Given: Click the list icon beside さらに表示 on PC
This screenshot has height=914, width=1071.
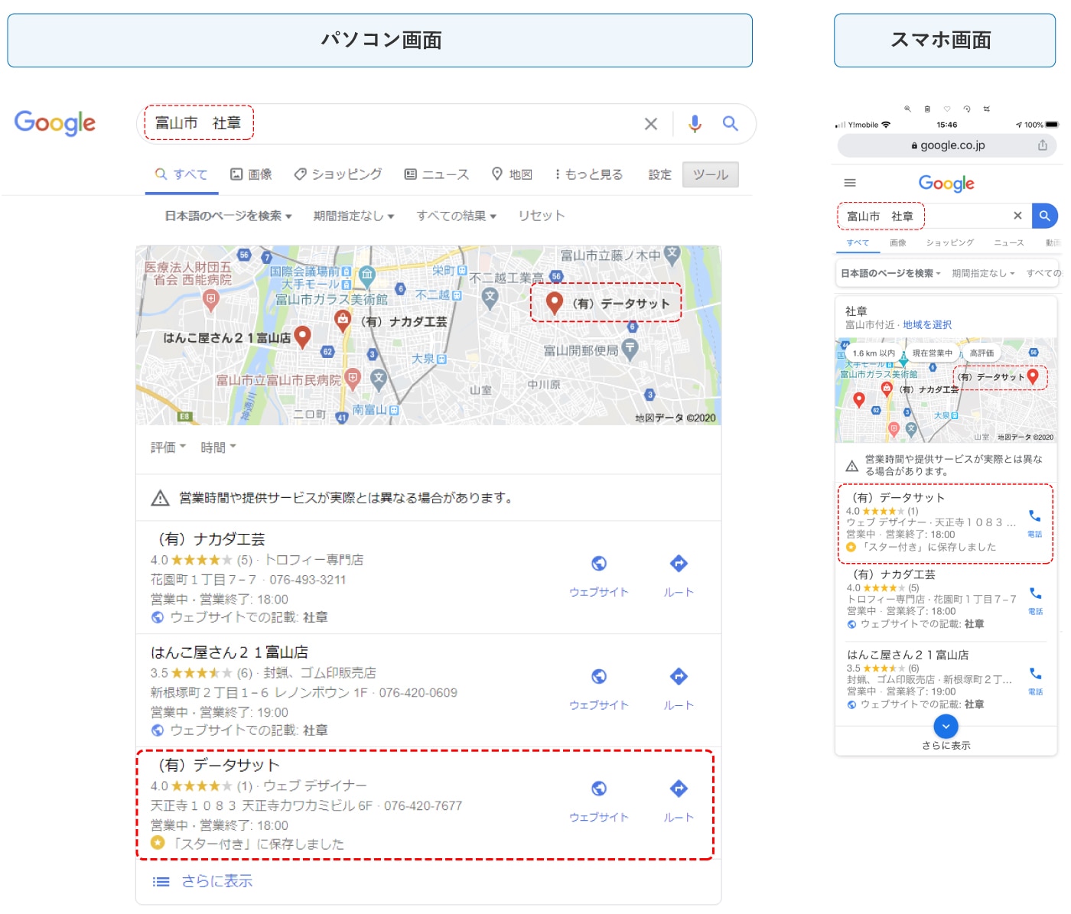Looking at the screenshot, I should tap(161, 882).
